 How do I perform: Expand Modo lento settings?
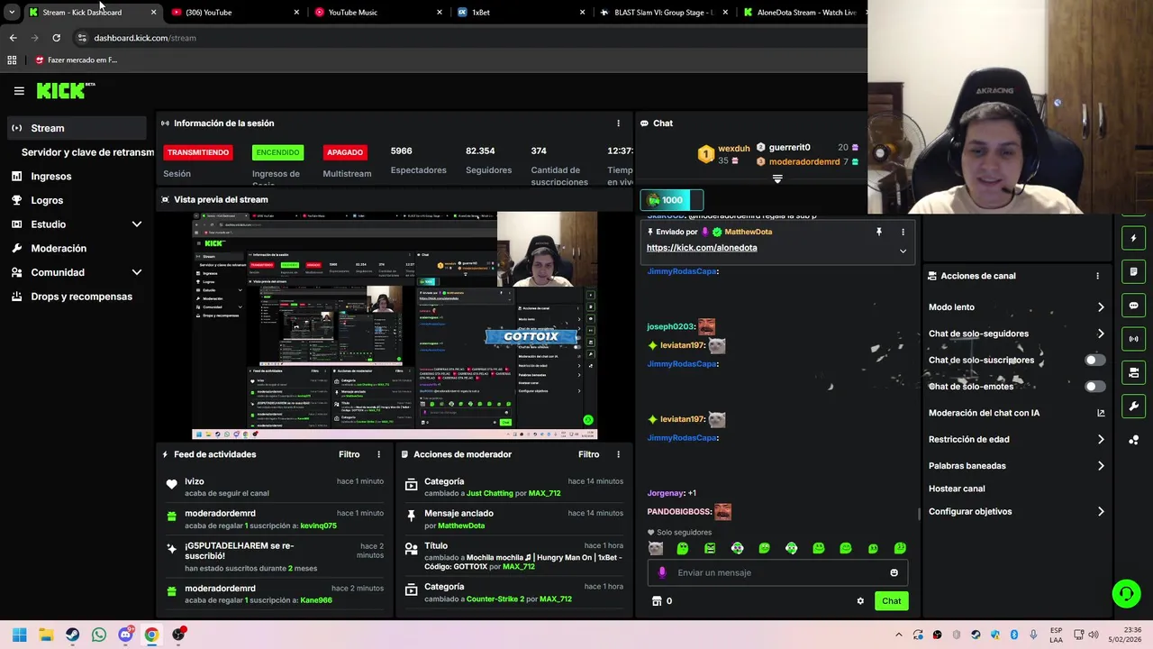[x=1101, y=307]
